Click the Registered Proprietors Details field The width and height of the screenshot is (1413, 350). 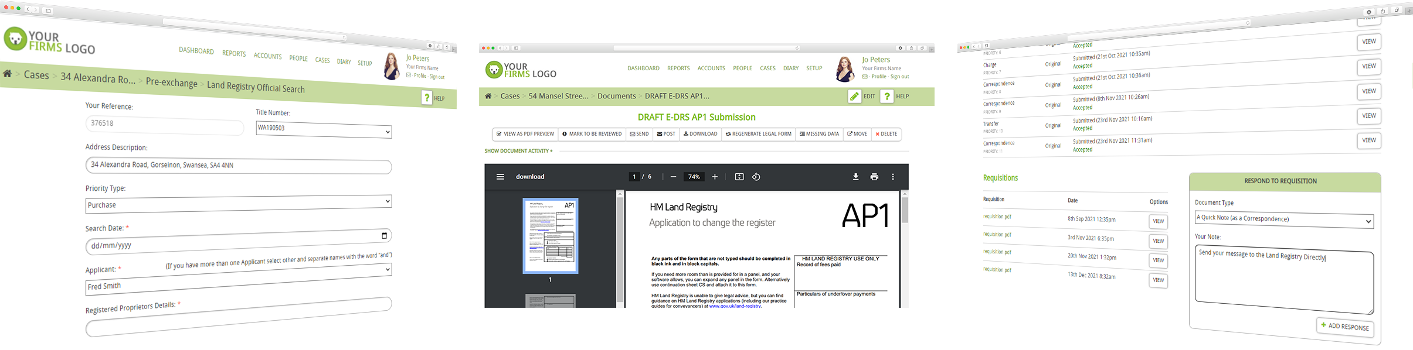click(239, 317)
